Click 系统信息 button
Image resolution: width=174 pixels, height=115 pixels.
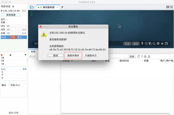pos(11,15)
